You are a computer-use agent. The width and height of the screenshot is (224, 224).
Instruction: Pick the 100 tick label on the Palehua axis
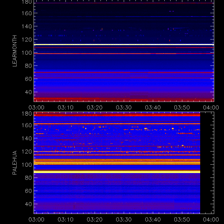point(27,165)
